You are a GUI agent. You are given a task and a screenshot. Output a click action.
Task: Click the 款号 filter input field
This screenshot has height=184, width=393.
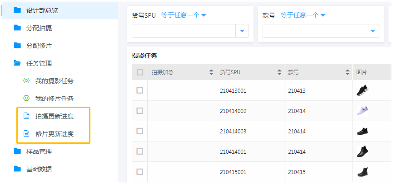[x=314, y=31]
